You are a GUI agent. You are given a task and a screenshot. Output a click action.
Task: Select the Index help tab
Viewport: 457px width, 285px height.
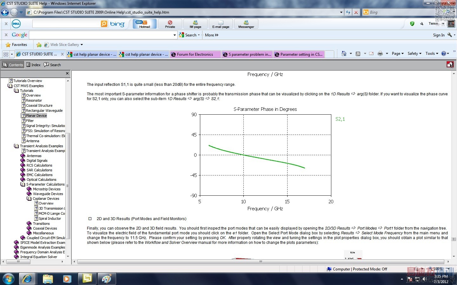33,65
